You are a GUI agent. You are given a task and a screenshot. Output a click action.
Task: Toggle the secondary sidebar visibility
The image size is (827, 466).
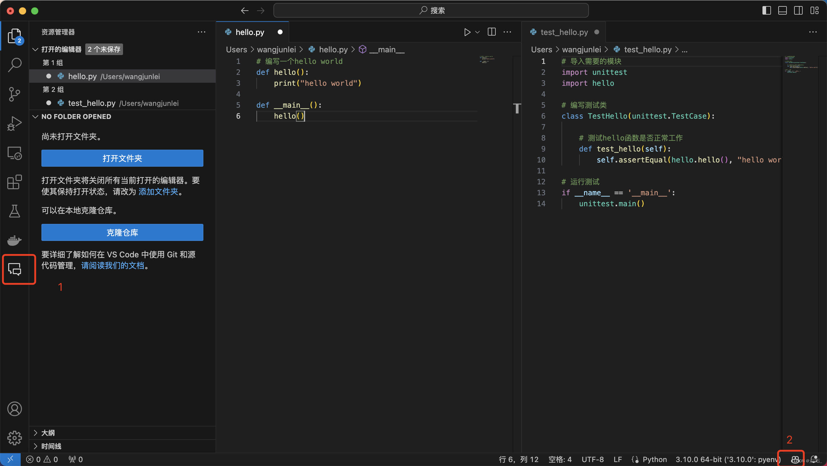pyautogui.click(x=798, y=11)
